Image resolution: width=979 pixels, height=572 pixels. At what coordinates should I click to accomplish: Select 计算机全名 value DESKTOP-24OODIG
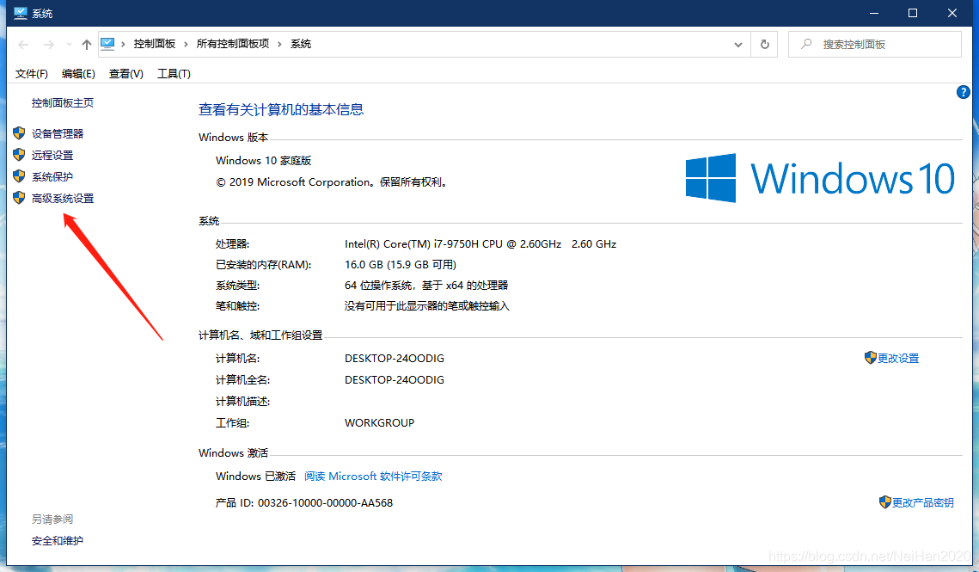[395, 379]
